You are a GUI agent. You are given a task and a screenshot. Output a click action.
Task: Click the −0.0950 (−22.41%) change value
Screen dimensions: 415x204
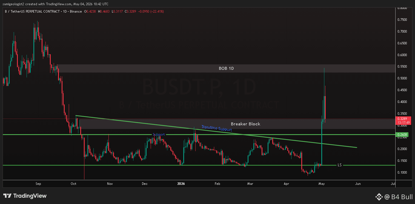[151, 12]
